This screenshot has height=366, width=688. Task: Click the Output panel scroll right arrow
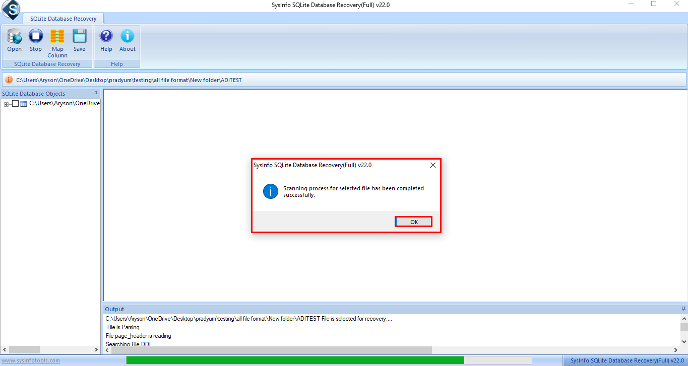pyautogui.click(x=676, y=350)
